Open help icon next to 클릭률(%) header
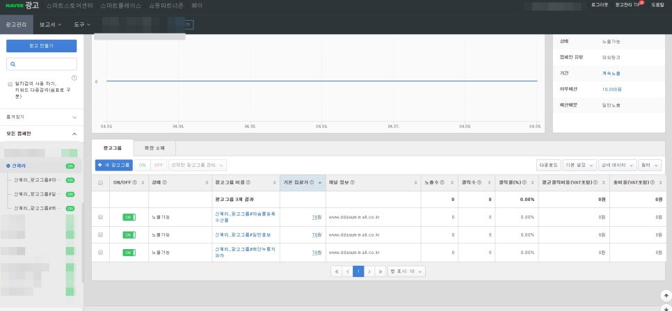Image resolution: width=672 pixels, height=311 pixels. [522, 182]
